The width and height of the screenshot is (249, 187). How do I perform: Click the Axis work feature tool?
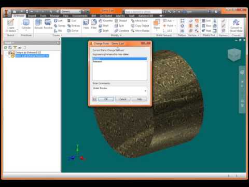(x=168, y=21)
